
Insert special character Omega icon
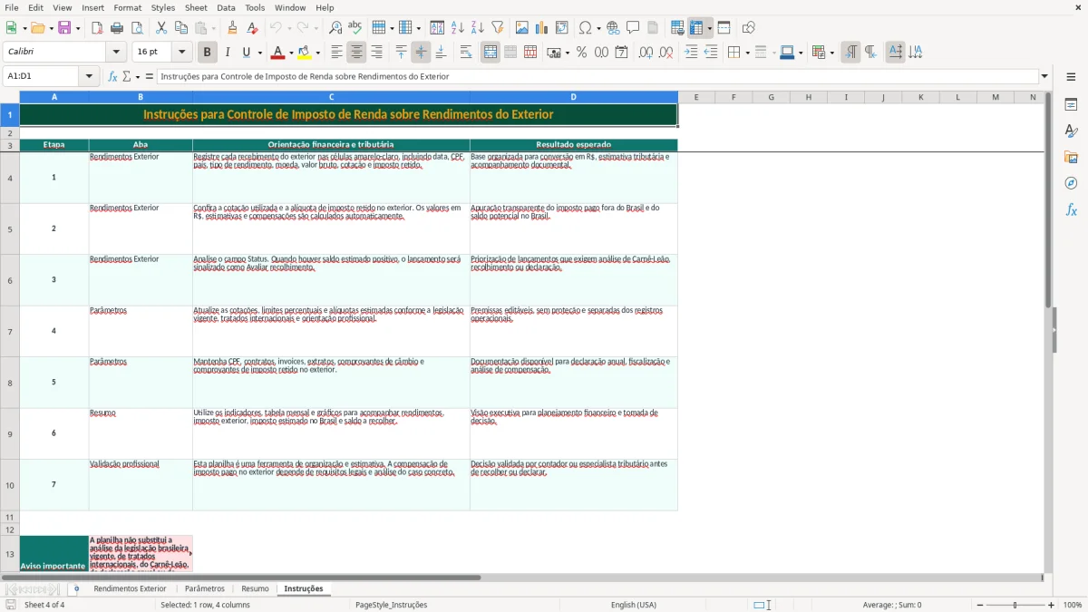[x=585, y=28]
